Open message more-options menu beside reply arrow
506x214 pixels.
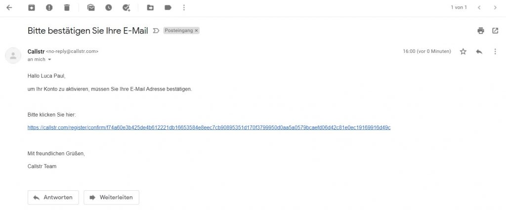click(x=495, y=51)
